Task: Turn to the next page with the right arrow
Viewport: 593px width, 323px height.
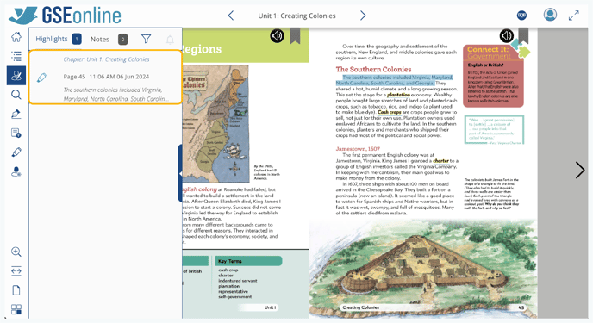Action: pos(580,170)
